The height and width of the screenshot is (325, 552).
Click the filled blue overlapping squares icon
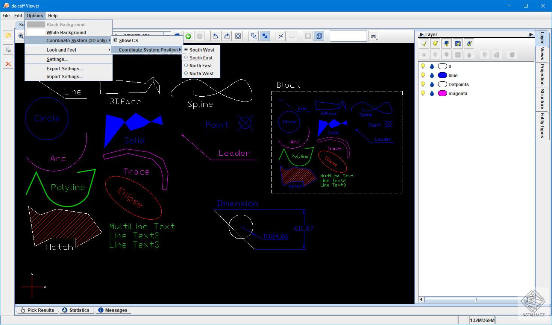[x=265, y=36]
